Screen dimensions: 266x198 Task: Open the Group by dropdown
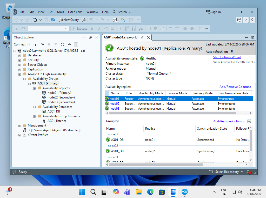[x=114, y=121]
